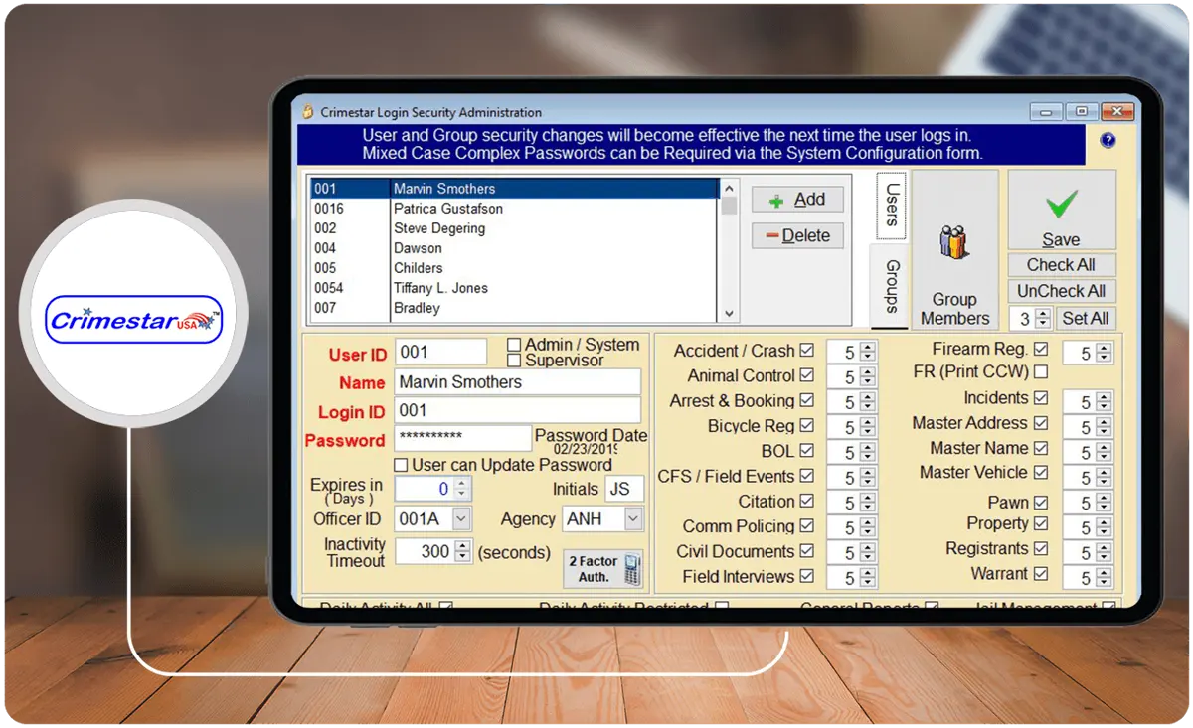Uncheck the Animal Control checkbox
Screen dimensions: 1193x728
806,375
